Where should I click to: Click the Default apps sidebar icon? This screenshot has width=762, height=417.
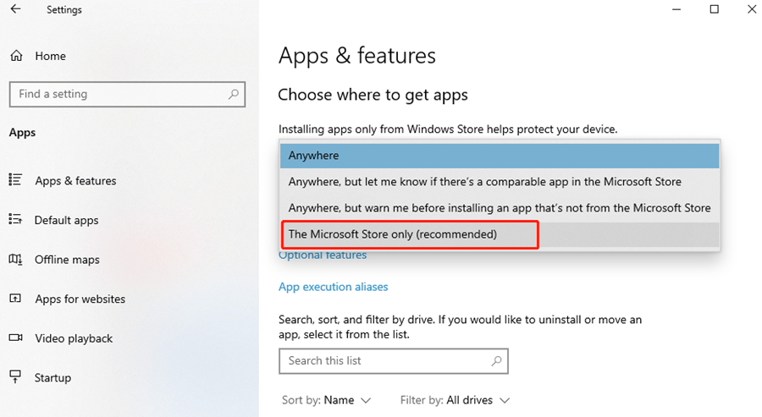(x=15, y=219)
